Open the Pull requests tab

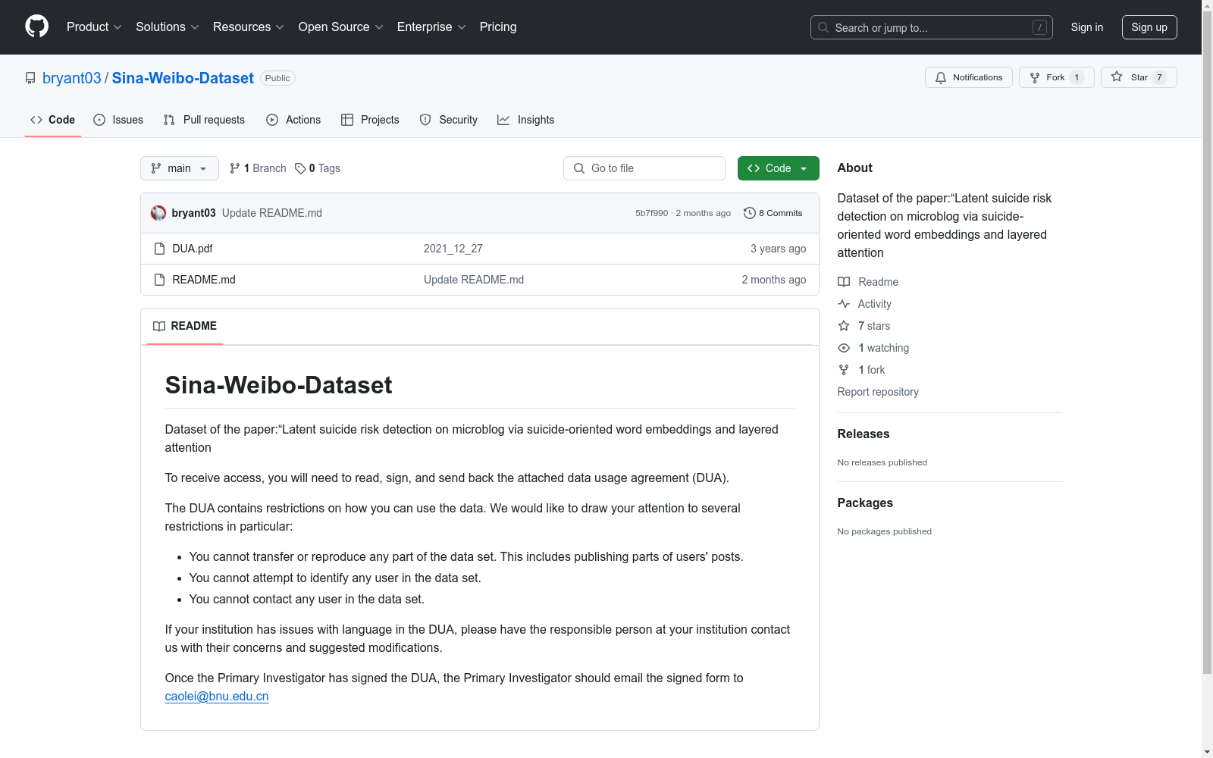tap(204, 120)
